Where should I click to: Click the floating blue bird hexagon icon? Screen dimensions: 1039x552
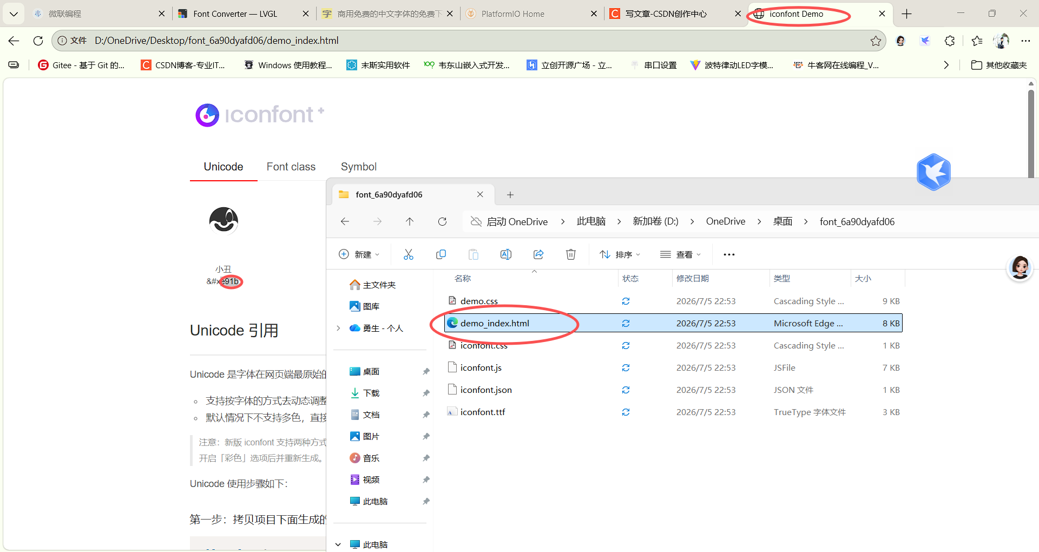point(933,172)
